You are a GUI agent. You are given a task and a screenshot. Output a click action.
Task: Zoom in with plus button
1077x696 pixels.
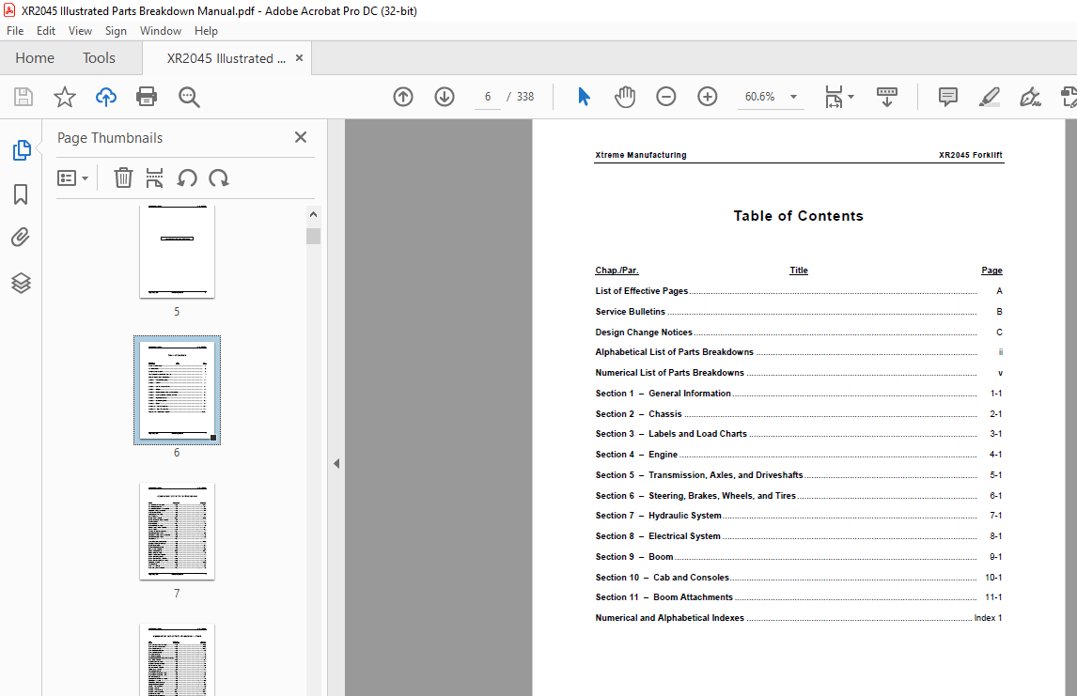pos(708,97)
